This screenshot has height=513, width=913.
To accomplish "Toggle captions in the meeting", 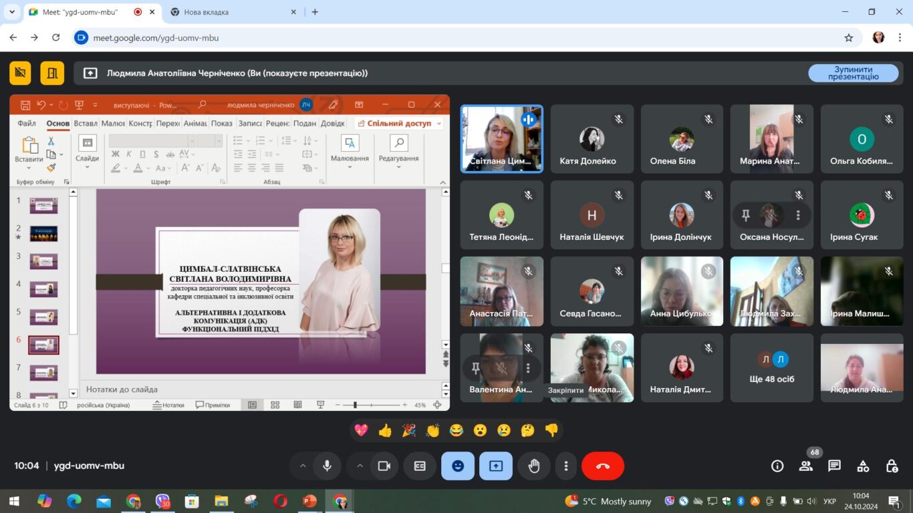I will pos(420,466).
